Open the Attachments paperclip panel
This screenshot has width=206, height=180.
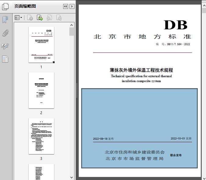pyautogui.click(x=5, y=33)
